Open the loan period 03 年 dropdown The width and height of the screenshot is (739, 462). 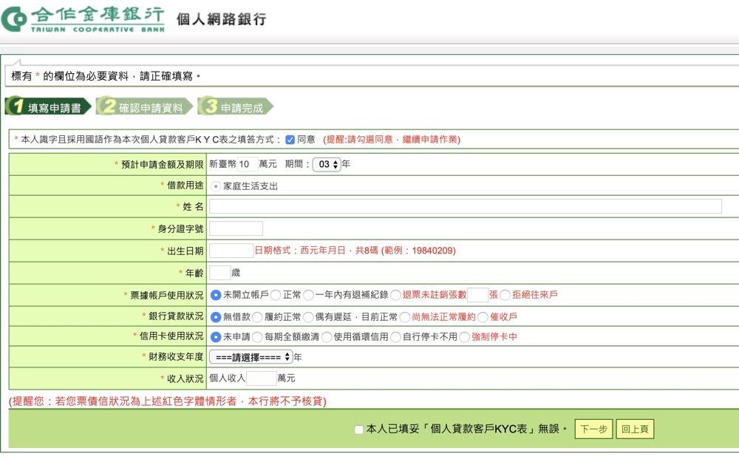(326, 165)
